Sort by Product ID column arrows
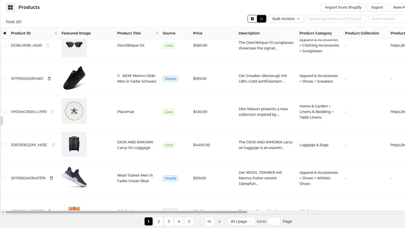This screenshot has width=405, height=228. 56,33
